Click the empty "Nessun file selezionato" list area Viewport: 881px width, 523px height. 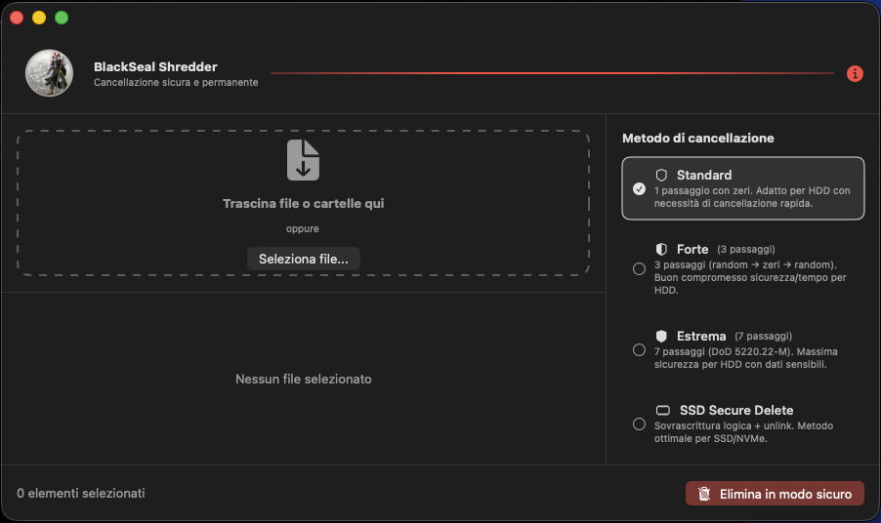[x=303, y=379]
